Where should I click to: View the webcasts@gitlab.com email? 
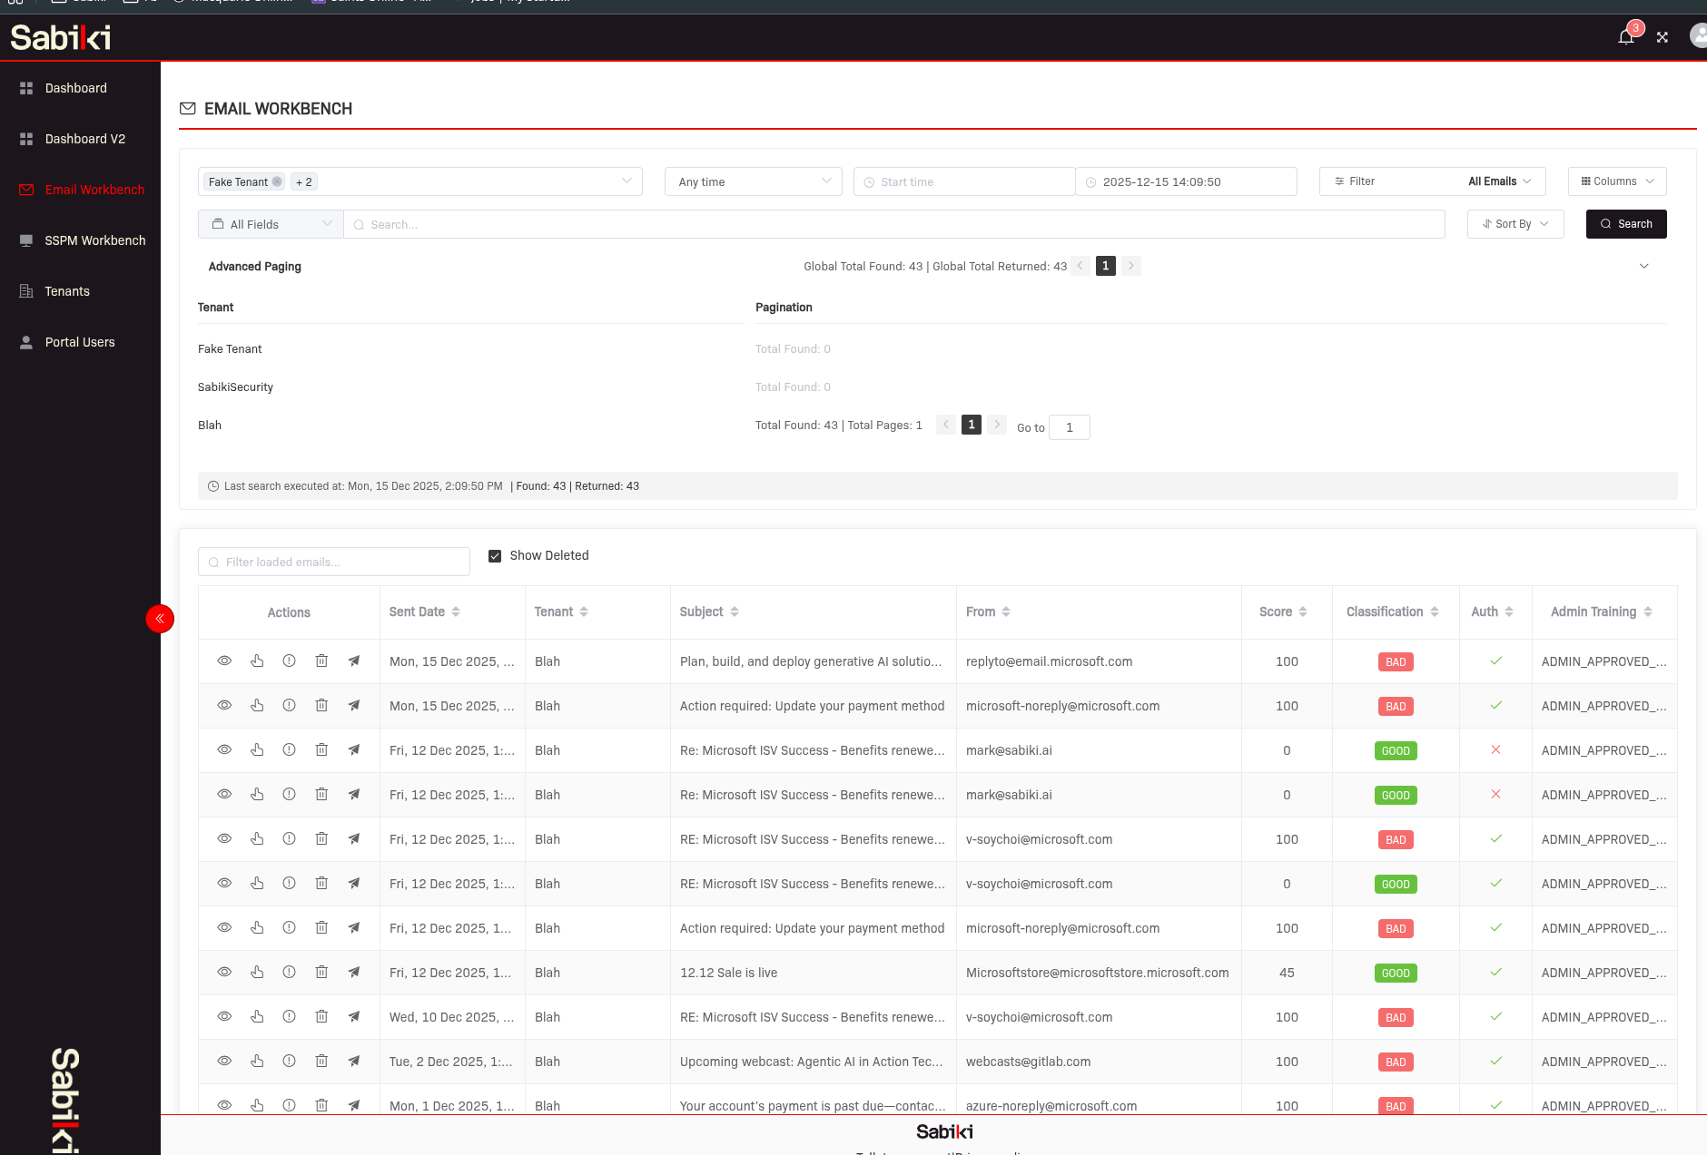tap(224, 1062)
